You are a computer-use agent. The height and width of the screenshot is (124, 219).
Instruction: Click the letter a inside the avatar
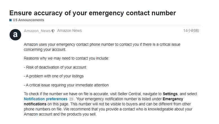point(16,34)
